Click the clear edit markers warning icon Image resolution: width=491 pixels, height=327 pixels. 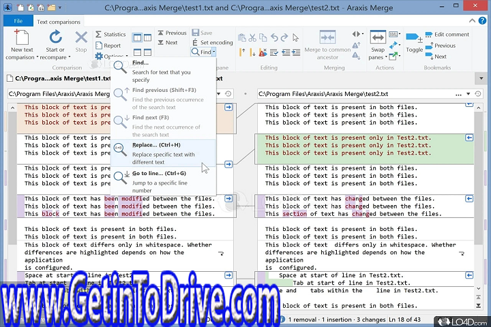coord(263,52)
